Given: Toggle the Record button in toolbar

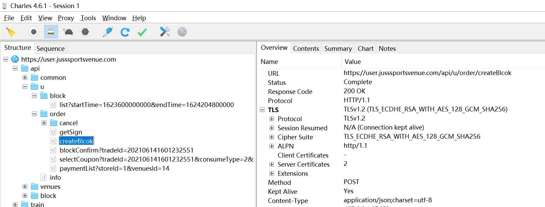Looking at the screenshot, I should pos(33,32).
